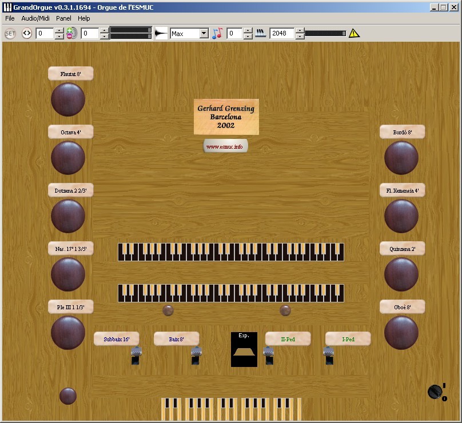Raise the volume value with its up arrow
This screenshot has width=462, height=423.
coord(104,31)
